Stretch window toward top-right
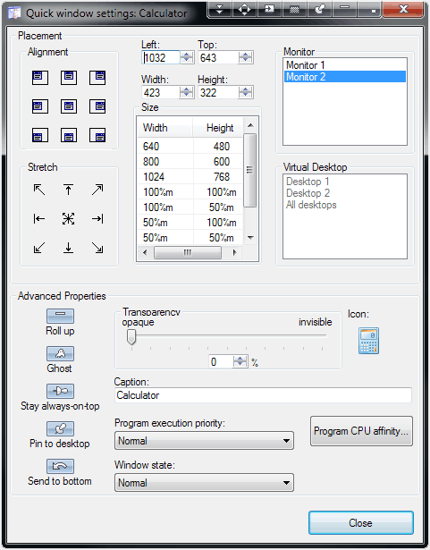Image resolution: width=430 pixels, height=550 pixels. pos(97,190)
